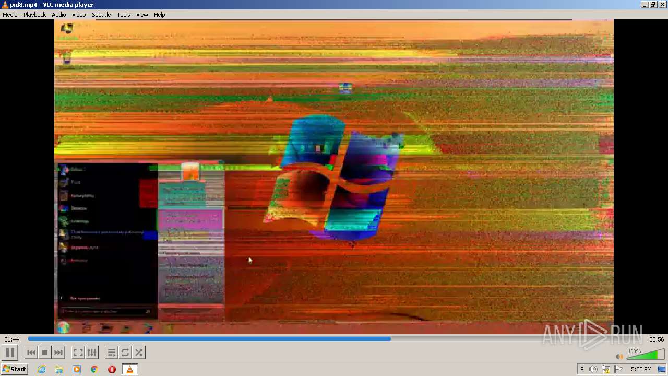Image resolution: width=668 pixels, height=376 pixels.
Task: Show extended settings panel
Action: point(91,352)
